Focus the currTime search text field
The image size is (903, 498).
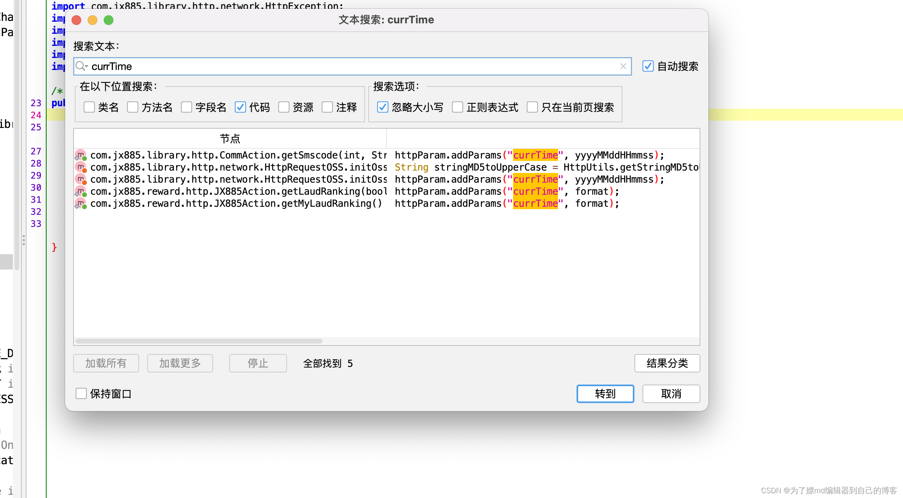click(353, 66)
